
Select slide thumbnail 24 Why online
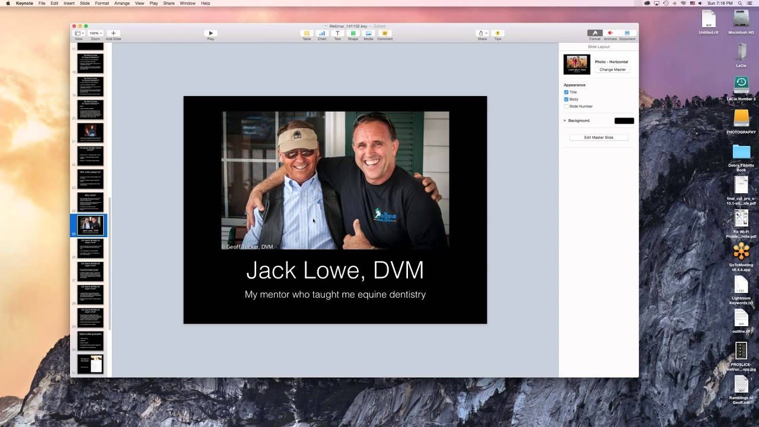click(x=90, y=202)
